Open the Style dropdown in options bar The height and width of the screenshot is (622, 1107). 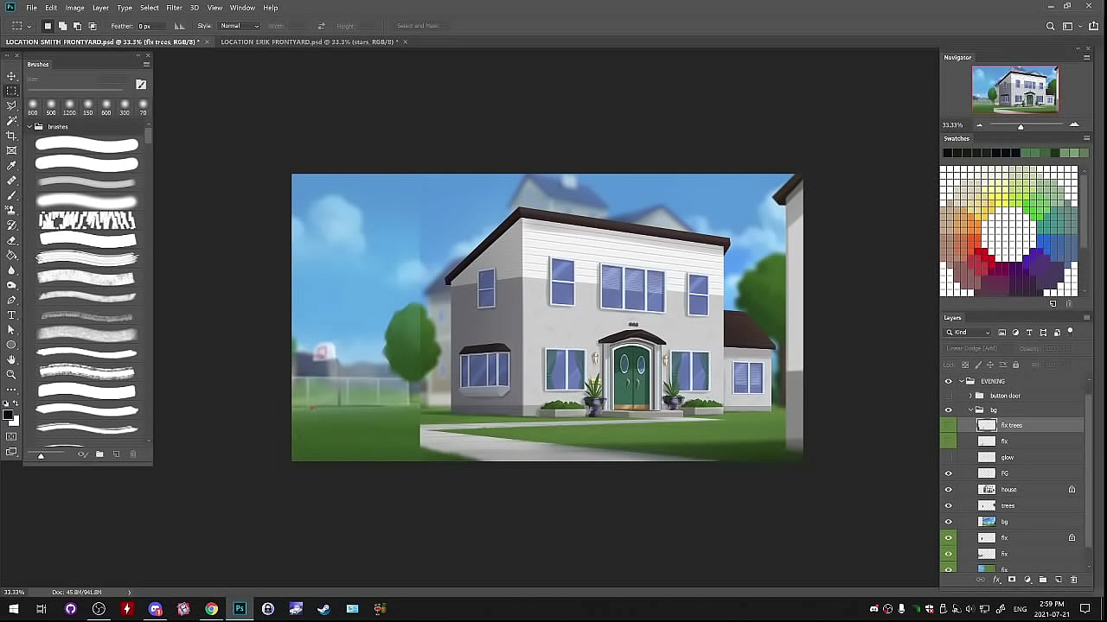240,26
